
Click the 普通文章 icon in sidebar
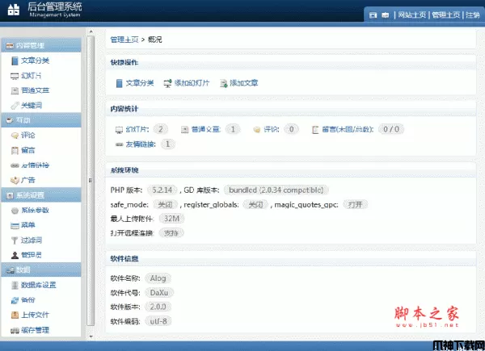pos(15,90)
